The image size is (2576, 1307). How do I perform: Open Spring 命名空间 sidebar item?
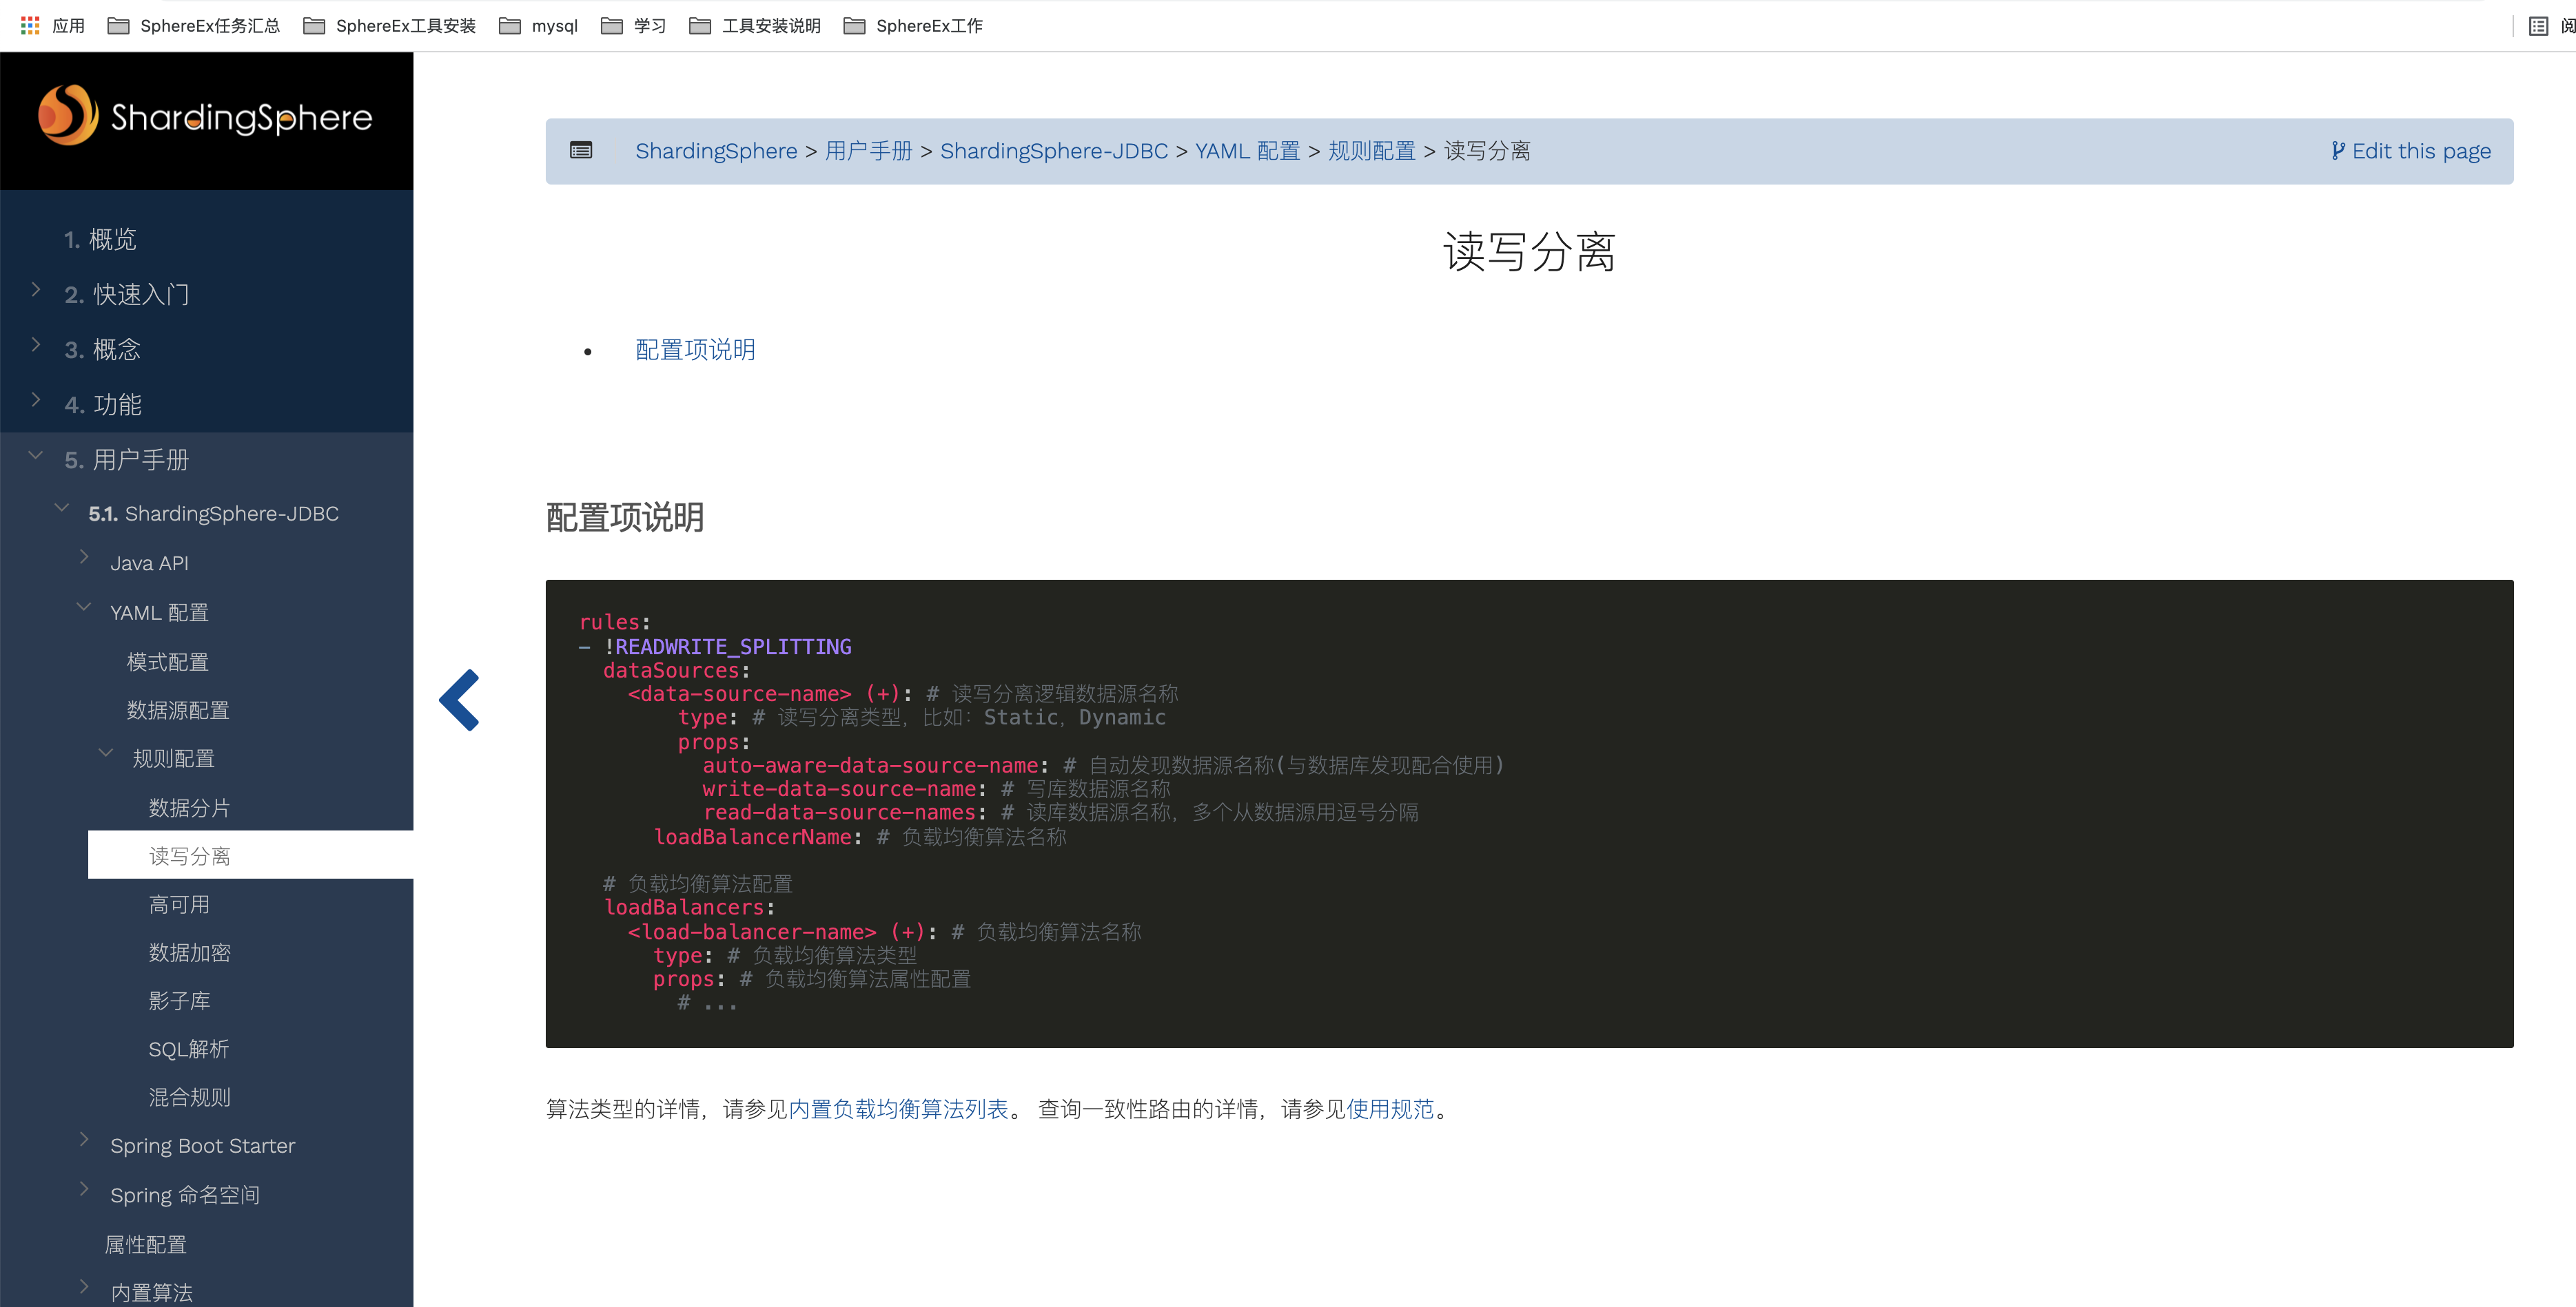coord(185,1195)
